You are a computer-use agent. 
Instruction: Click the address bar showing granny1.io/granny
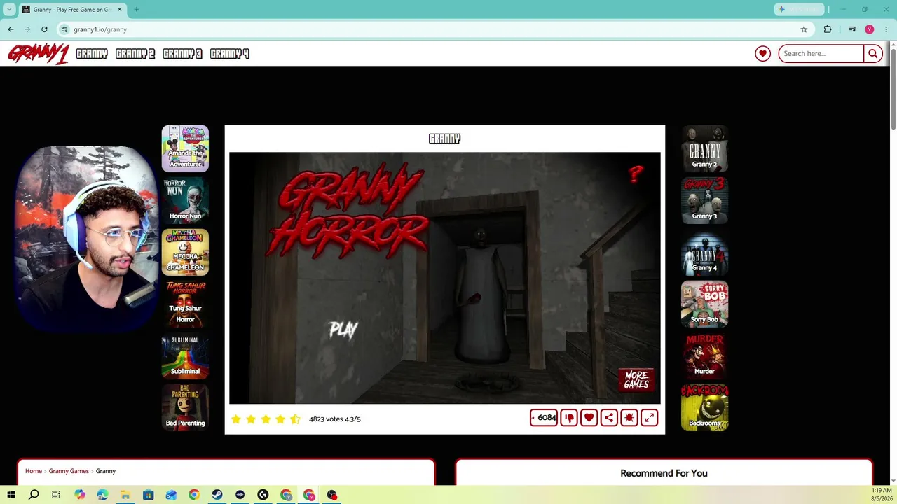(434, 29)
